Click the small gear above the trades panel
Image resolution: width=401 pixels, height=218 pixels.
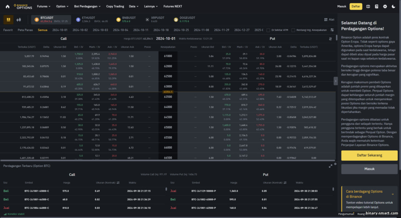(335, 164)
